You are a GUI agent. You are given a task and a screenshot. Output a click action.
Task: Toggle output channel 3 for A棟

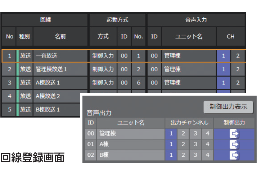click(195, 145)
